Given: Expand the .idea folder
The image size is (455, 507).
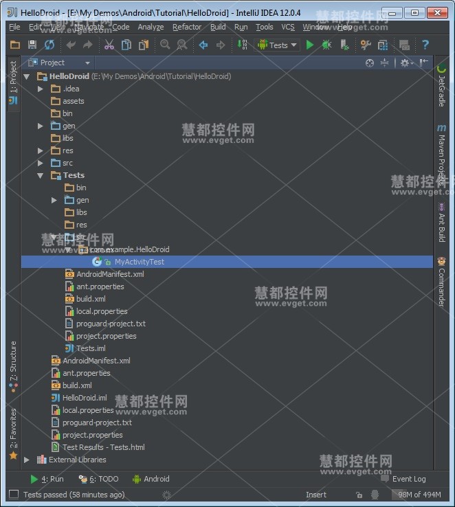Looking at the screenshot, I should click(x=41, y=89).
